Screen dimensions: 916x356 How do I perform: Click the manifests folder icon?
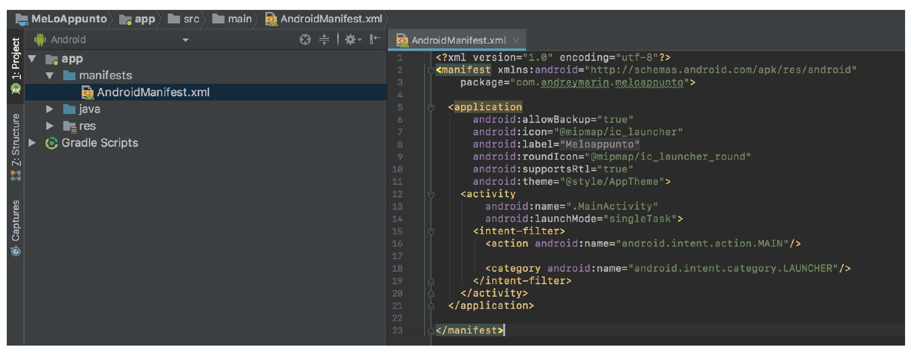click(x=69, y=75)
